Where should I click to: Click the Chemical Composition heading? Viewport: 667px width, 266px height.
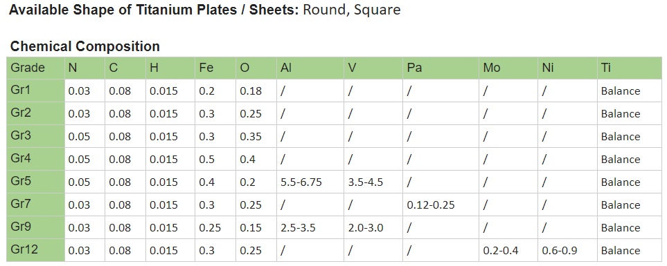(85, 46)
